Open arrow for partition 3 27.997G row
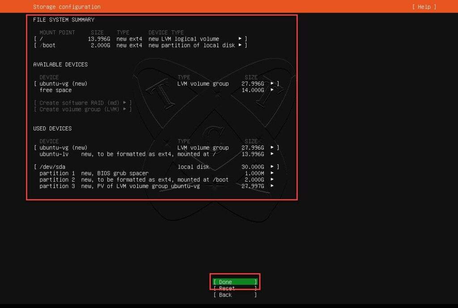Image resolution: width=458 pixels, height=308 pixels. coord(272,186)
